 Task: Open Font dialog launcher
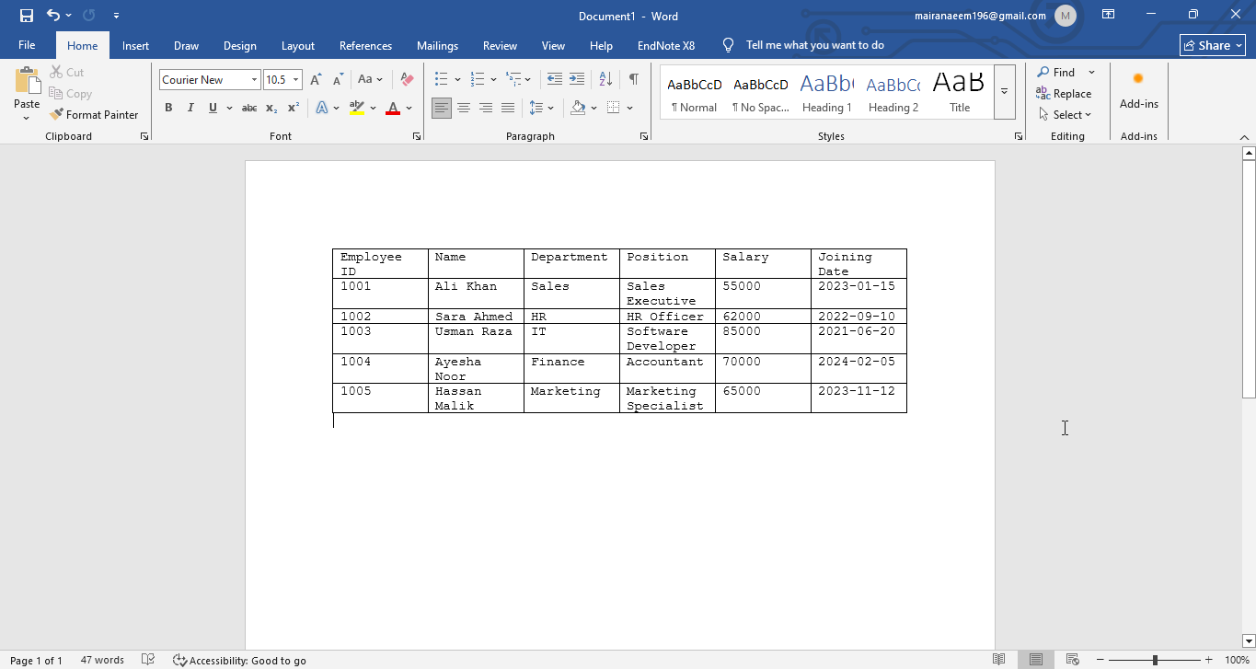pyautogui.click(x=417, y=136)
